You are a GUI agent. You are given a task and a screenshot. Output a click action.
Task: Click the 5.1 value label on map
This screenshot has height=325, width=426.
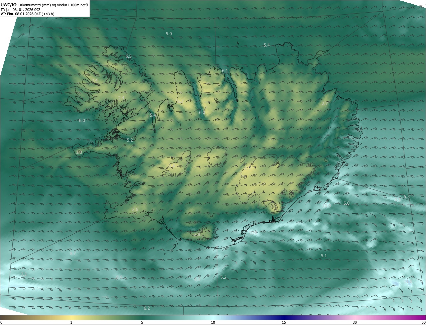(324, 256)
